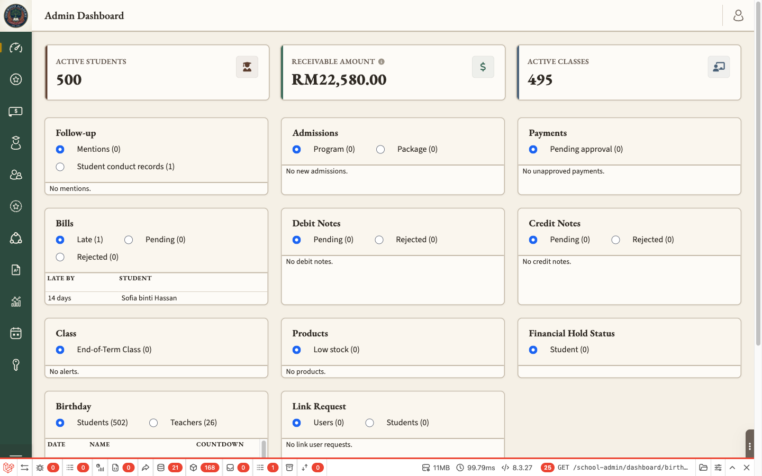Select Pending approval (0) radio in Payments
Viewport: 762px width, 476px height.
coord(533,150)
